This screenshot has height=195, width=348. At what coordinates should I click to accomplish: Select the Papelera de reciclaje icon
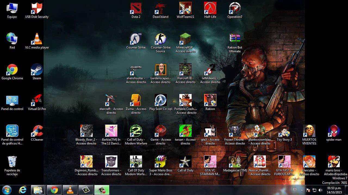[12, 166]
